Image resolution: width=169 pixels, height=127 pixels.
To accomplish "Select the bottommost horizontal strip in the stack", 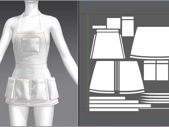I will tap(114, 110).
